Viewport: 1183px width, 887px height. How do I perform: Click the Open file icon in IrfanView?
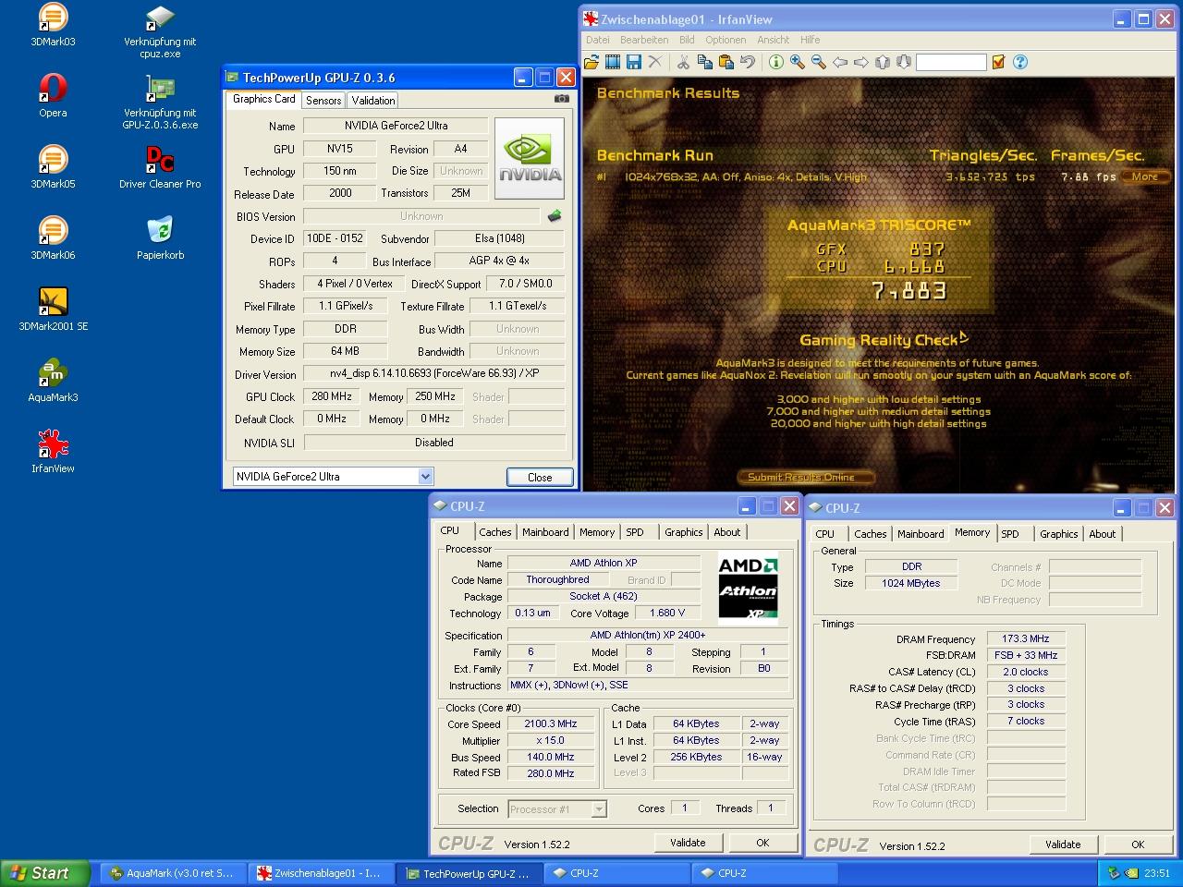[x=591, y=62]
